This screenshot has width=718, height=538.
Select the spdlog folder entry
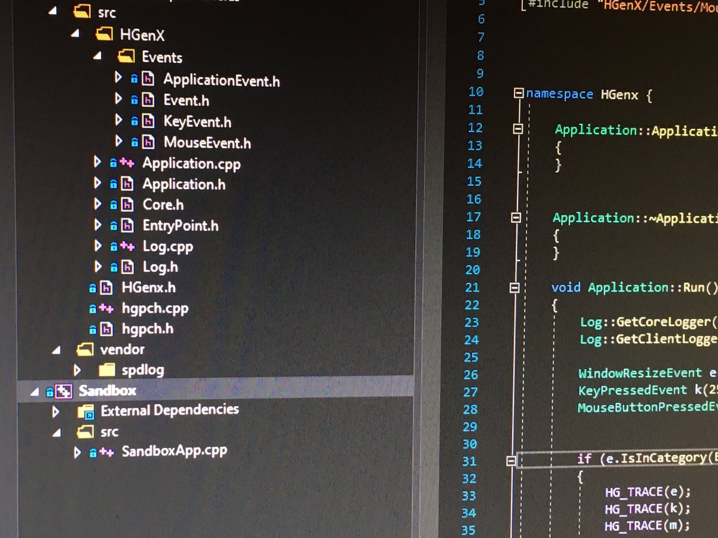coord(143,370)
